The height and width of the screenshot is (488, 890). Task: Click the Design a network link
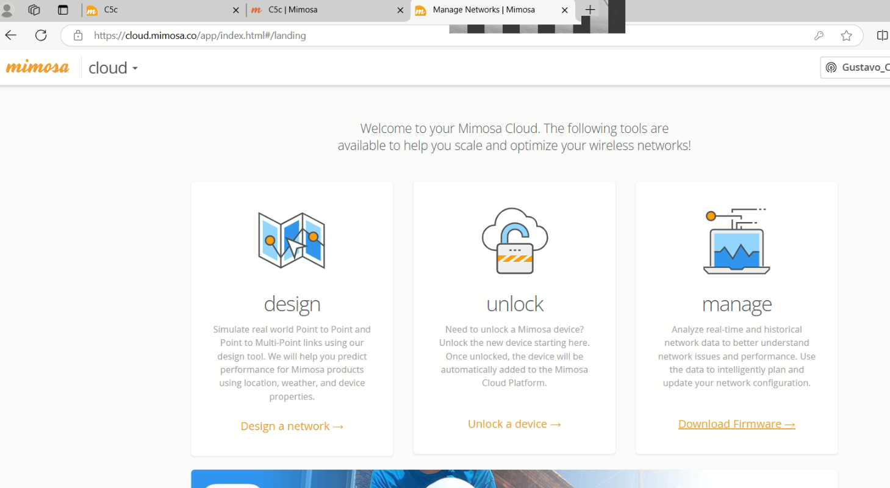click(292, 426)
